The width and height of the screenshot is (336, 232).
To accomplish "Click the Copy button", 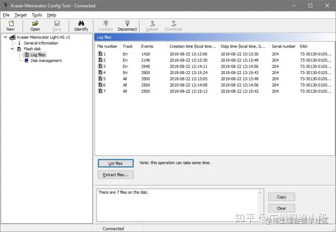I will click(x=281, y=197).
